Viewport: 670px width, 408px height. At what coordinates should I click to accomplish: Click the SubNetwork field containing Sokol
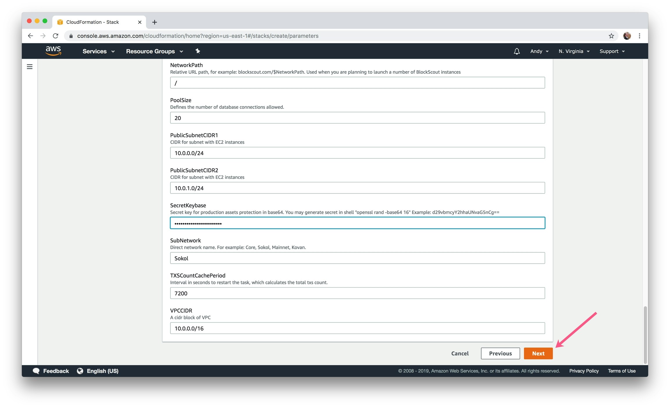click(357, 258)
